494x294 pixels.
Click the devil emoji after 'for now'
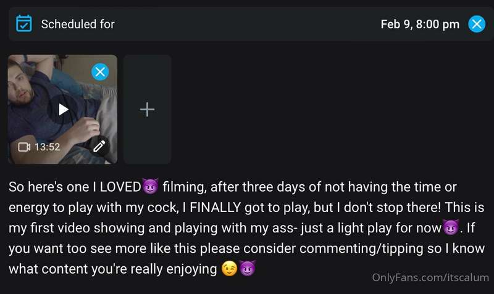point(451,227)
